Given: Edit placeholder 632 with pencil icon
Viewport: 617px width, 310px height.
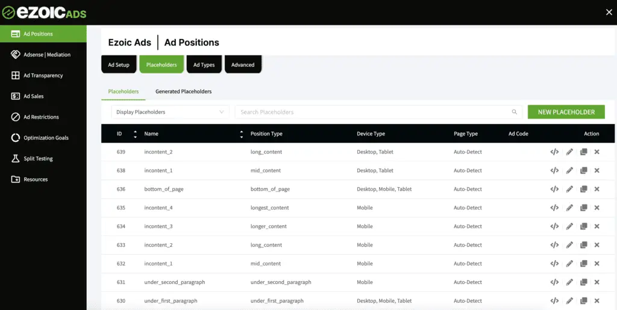Looking at the screenshot, I should 569,264.
